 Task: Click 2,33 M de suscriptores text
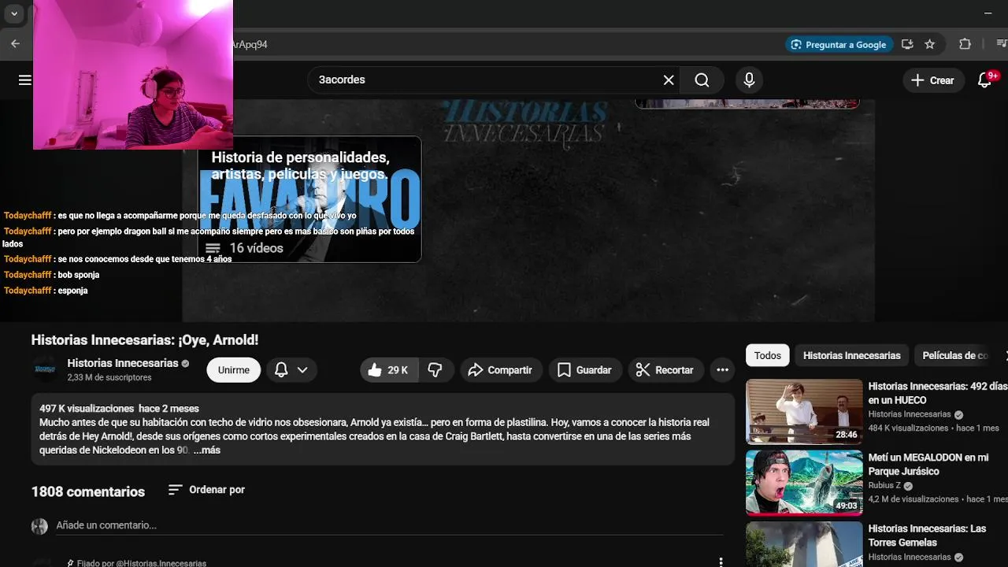pos(109,378)
